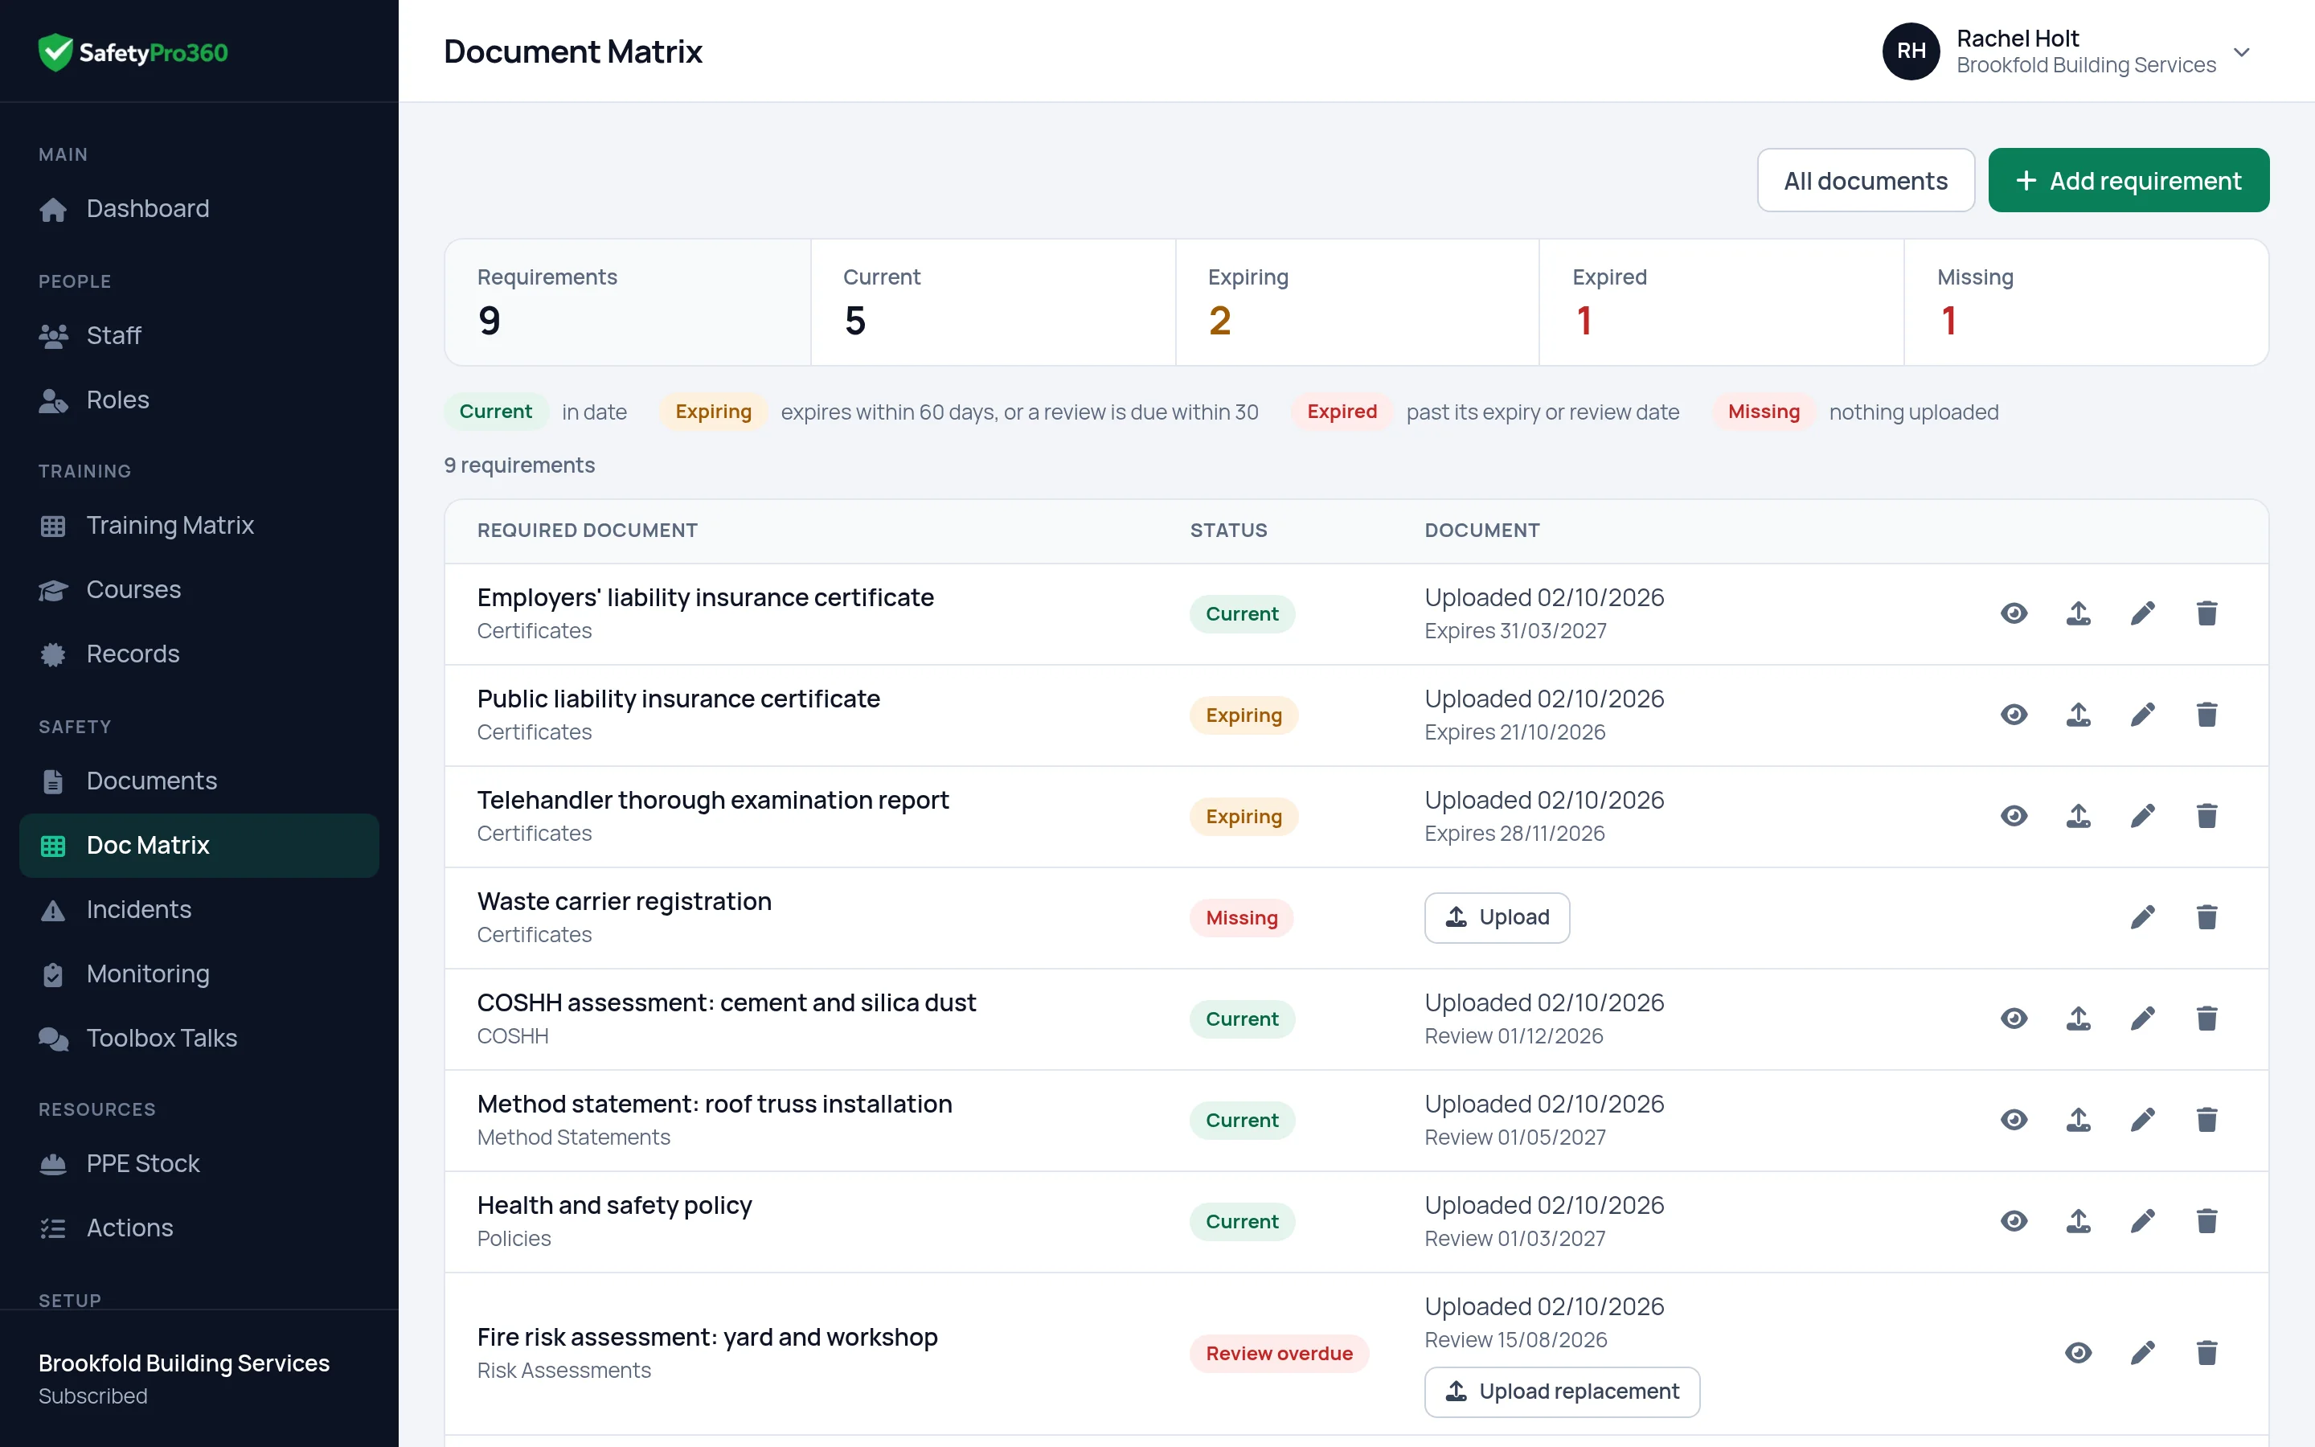Screen dimensions: 2315x1447
Task: View the Fire risk assessment document
Action: click(x=2078, y=1353)
